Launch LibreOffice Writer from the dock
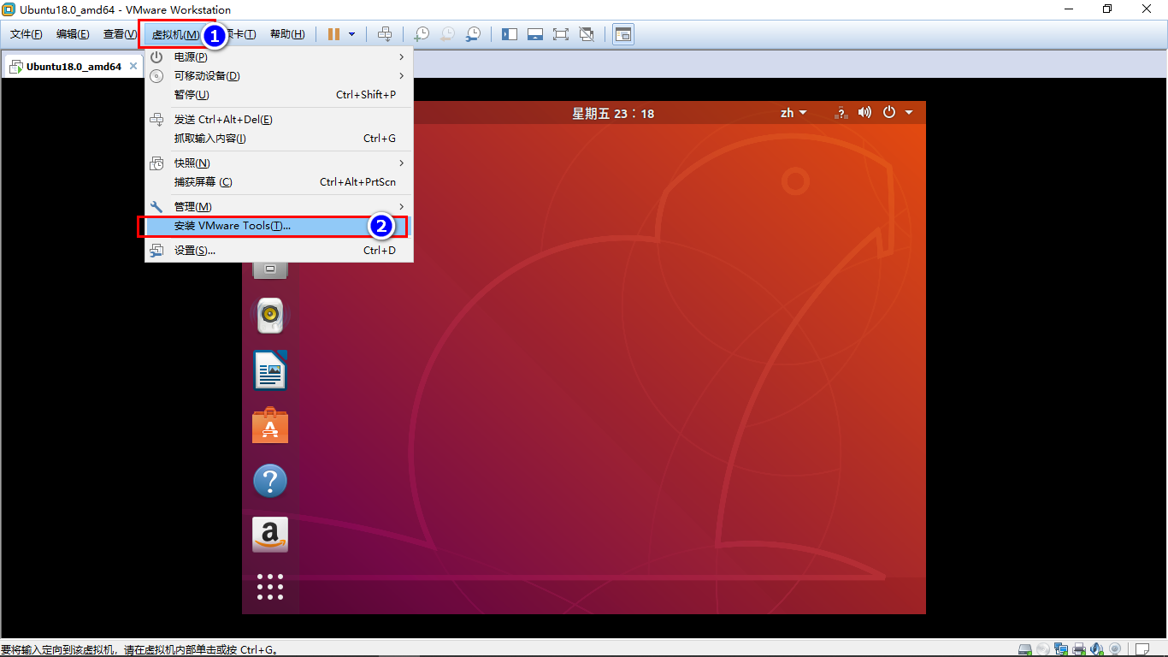 click(270, 371)
